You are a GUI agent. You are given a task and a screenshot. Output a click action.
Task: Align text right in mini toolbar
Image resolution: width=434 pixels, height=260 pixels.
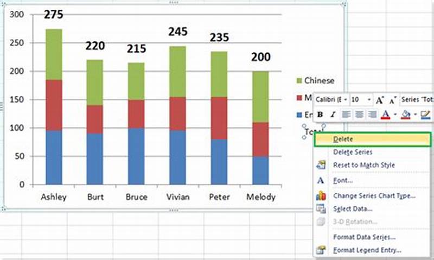pos(372,115)
